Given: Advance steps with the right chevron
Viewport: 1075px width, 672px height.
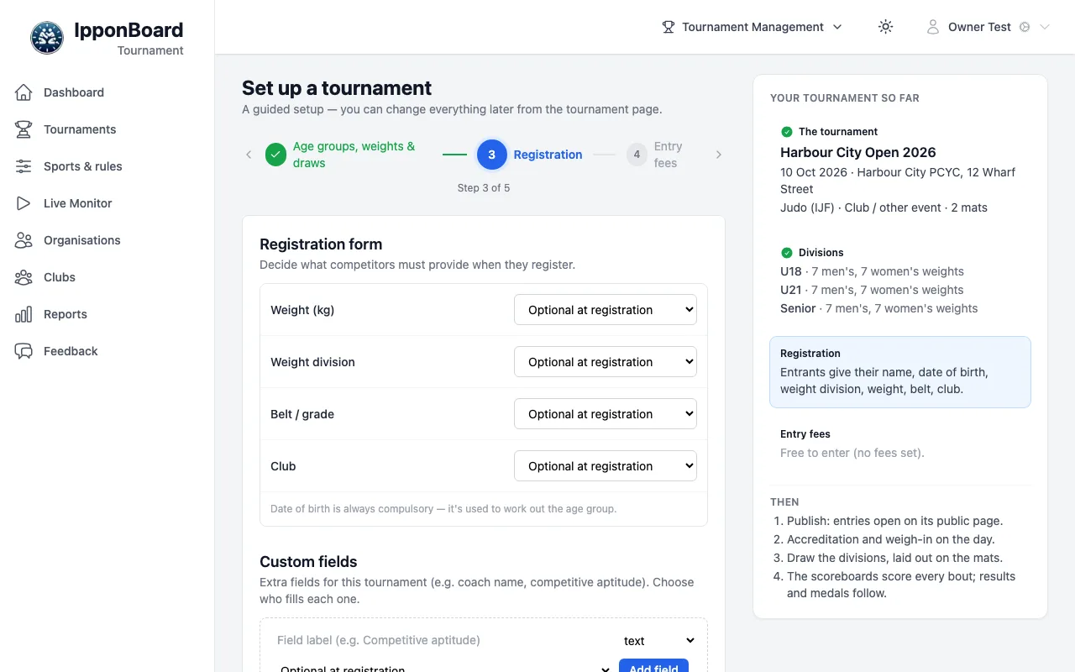Looking at the screenshot, I should click(x=719, y=155).
